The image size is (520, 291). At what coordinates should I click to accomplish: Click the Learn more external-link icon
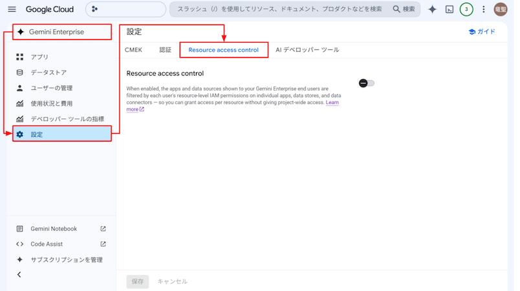click(x=142, y=109)
